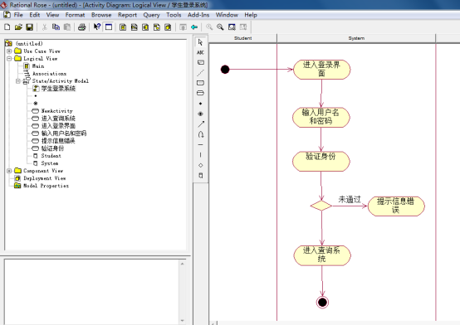Expand the Use Case View folder
The width and height of the screenshot is (460, 325).
(9, 51)
